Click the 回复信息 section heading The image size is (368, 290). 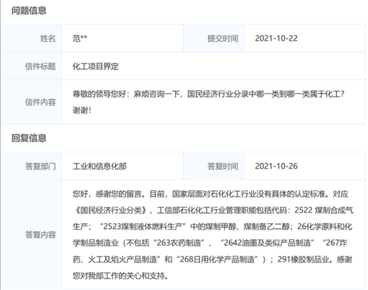click(x=29, y=138)
